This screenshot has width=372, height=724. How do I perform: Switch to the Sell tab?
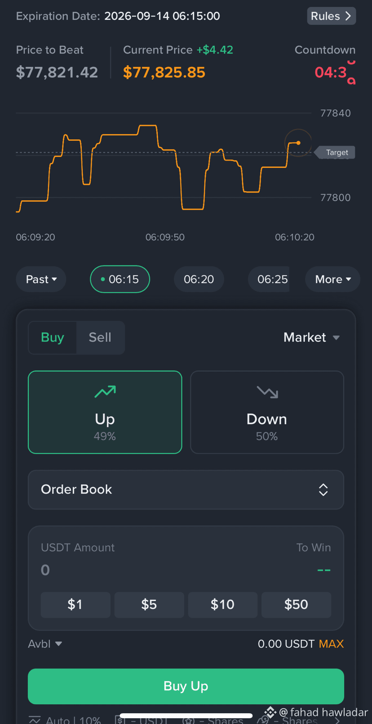100,337
